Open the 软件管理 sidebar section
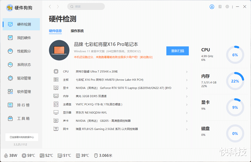The image size is (251, 162). tap(21, 92)
